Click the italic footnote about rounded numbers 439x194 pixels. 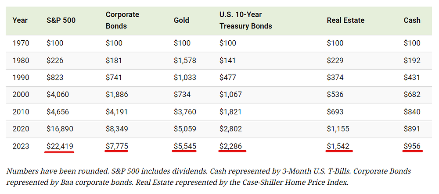pyautogui.click(x=209, y=177)
